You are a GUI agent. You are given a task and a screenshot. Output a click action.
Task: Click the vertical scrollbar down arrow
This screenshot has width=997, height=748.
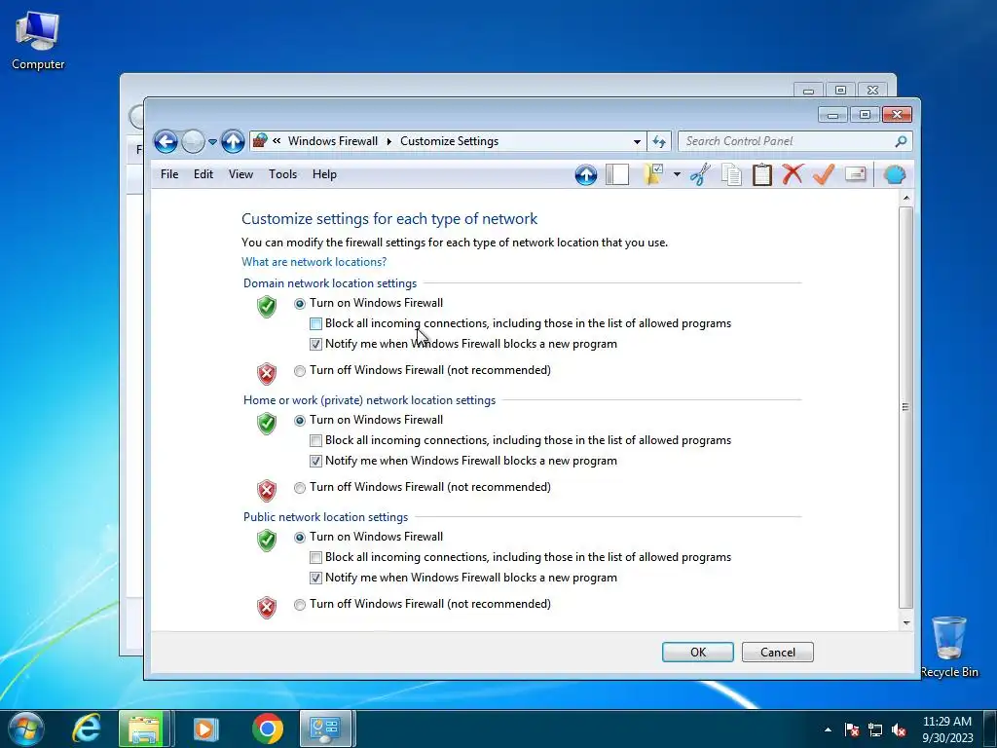tap(906, 622)
